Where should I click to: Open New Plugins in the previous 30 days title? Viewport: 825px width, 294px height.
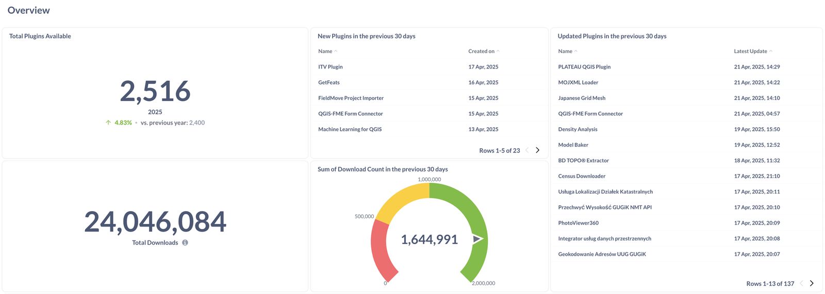[367, 36]
